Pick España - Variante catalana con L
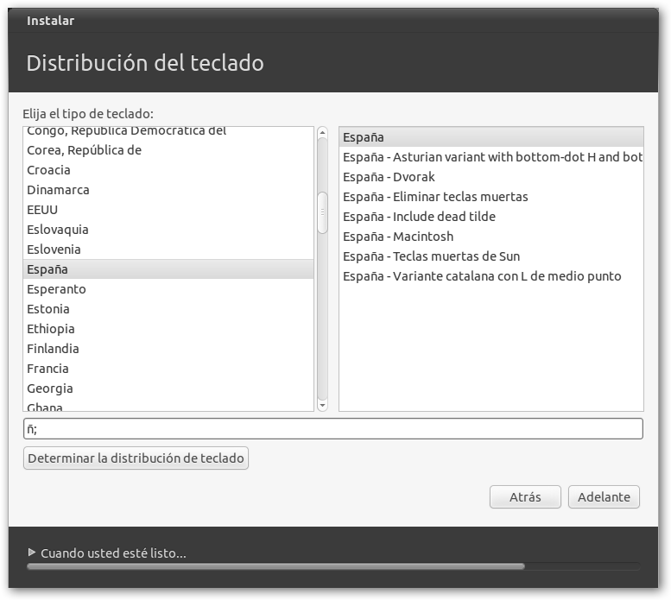Viewport: 671px width, 600px height. [x=481, y=276]
